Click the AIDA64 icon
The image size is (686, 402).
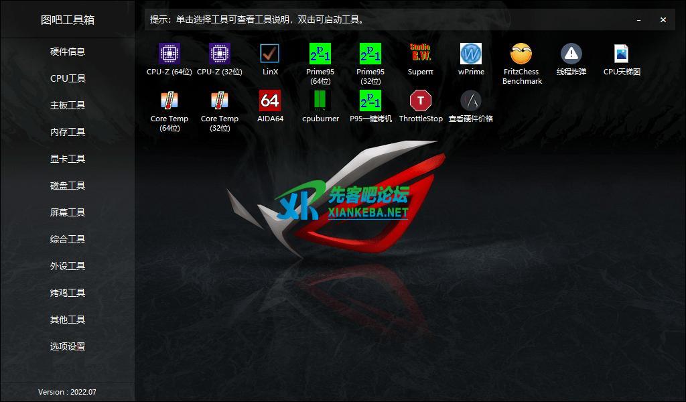[270, 100]
